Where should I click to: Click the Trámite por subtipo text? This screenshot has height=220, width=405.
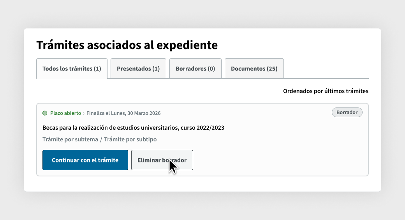pos(130,139)
